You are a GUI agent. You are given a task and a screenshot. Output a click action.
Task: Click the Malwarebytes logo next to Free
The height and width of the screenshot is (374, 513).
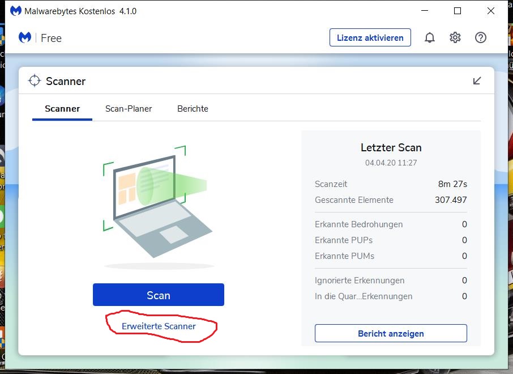[25, 37]
